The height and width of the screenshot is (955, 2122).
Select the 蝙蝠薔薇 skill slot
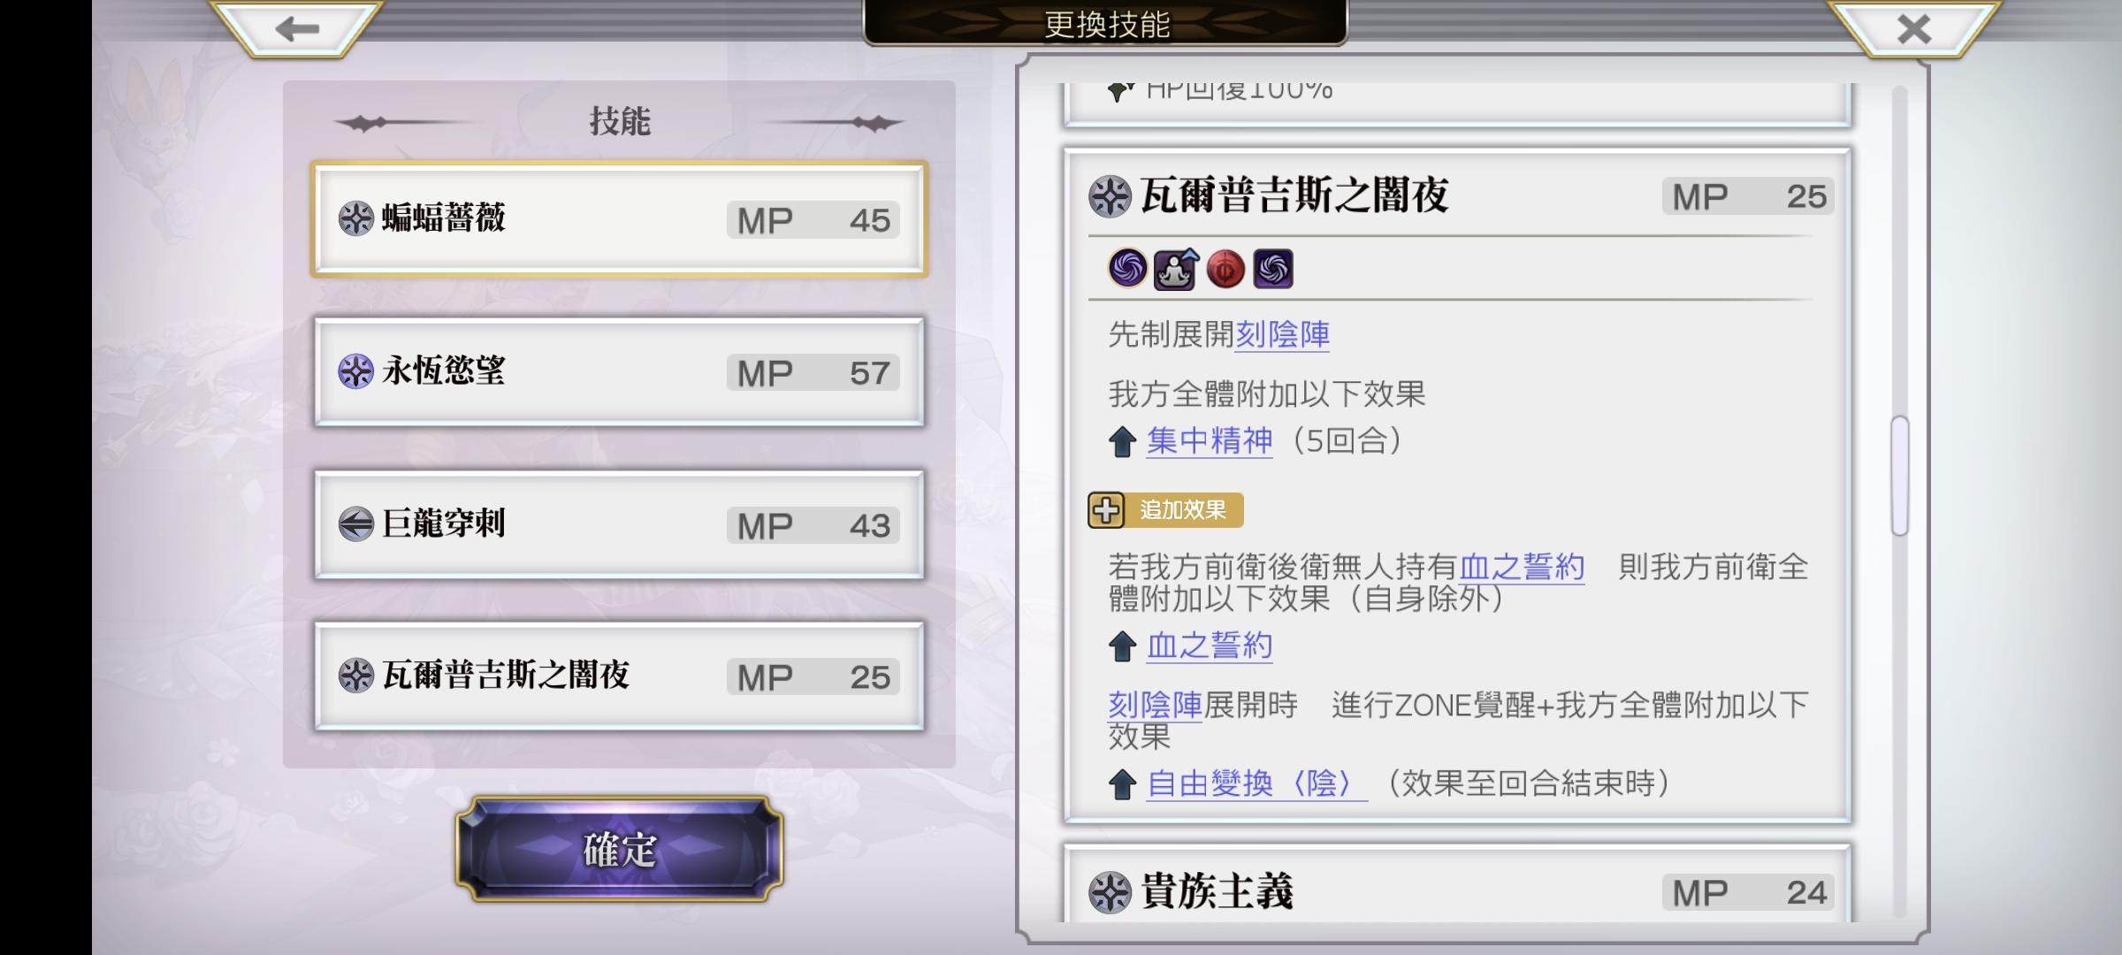pyautogui.click(x=619, y=218)
